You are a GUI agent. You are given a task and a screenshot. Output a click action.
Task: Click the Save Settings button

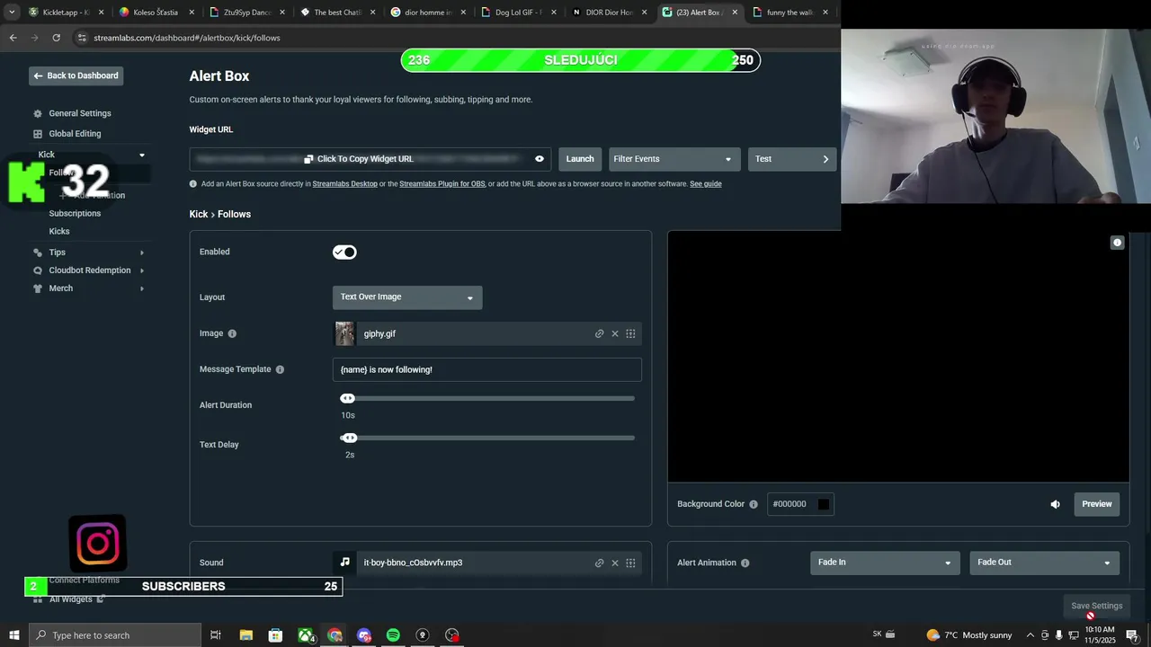tap(1096, 606)
